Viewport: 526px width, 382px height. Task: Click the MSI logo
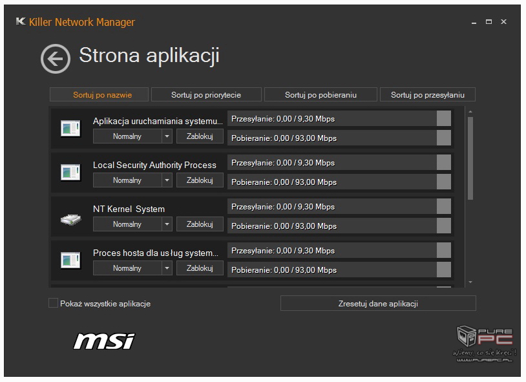104,341
